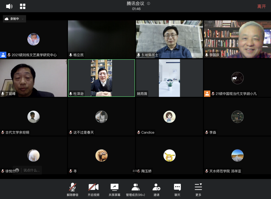Switch layout with the grid view icon
The height and width of the screenshot is (199, 271).
tap(23, 6)
